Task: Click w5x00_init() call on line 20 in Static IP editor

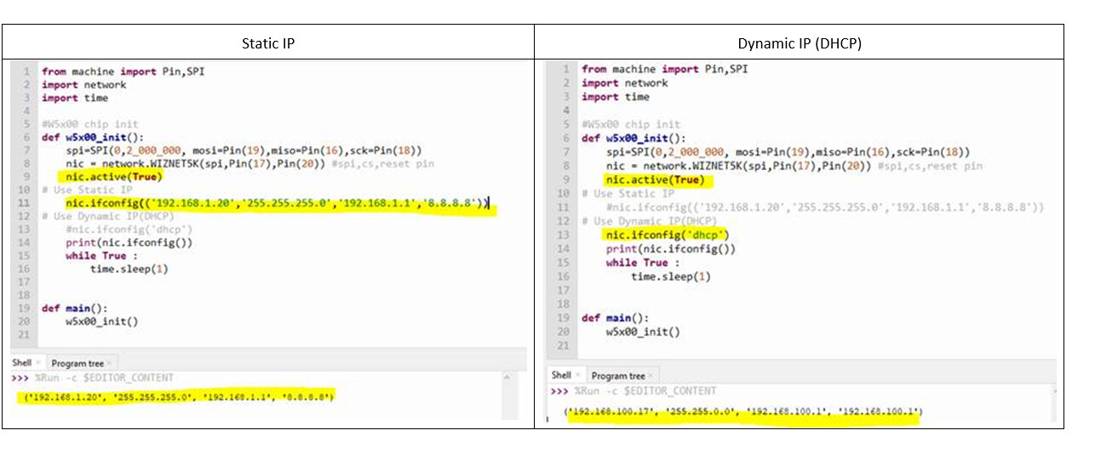Action: click(x=101, y=322)
